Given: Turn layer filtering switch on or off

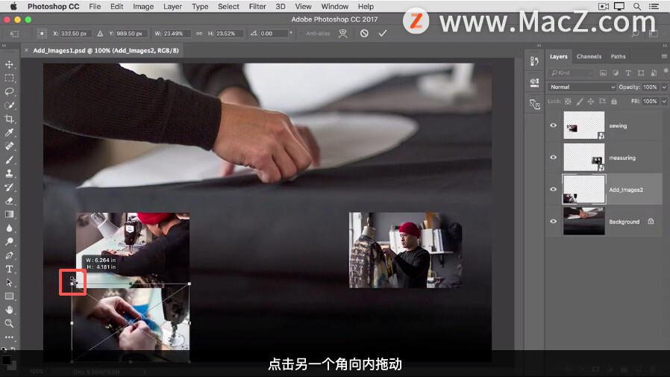Looking at the screenshot, I should point(666,71).
